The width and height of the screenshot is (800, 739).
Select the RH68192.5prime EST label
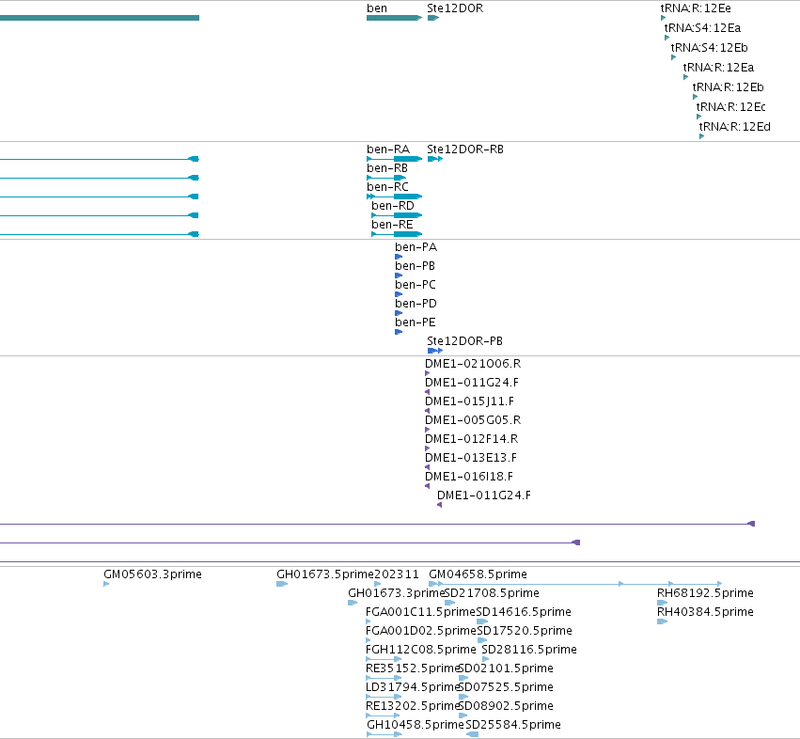(x=705, y=593)
